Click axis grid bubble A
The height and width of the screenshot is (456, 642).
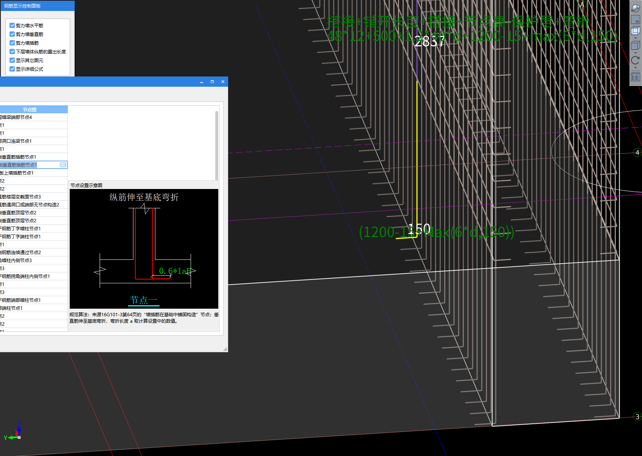[582, 5]
